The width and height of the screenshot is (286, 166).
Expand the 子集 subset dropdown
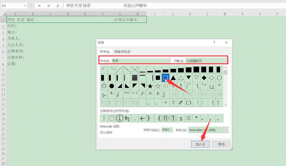pyautogui.click(x=226, y=61)
